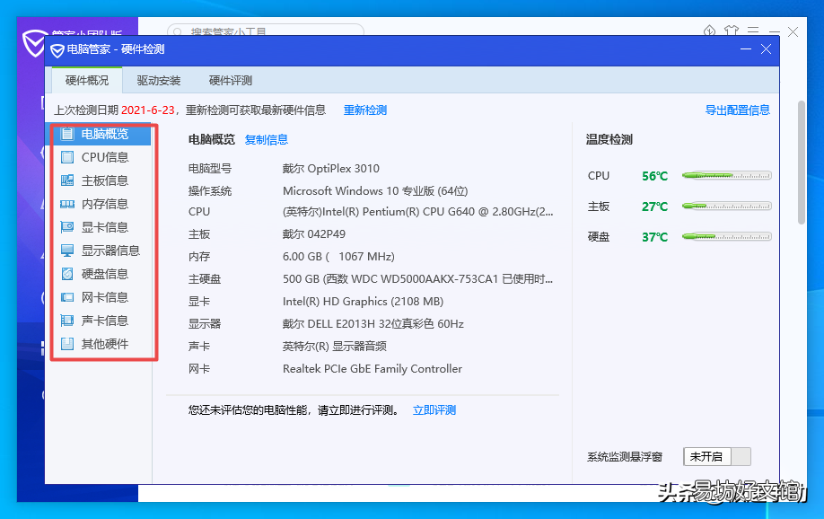The image size is (824, 519).
Task: Select the 戴尔 042P49 motherboard value
Action: point(314,234)
